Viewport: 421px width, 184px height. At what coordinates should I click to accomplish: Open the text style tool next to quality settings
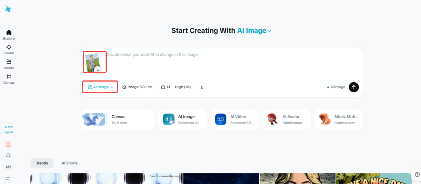click(x=201, y=87)
